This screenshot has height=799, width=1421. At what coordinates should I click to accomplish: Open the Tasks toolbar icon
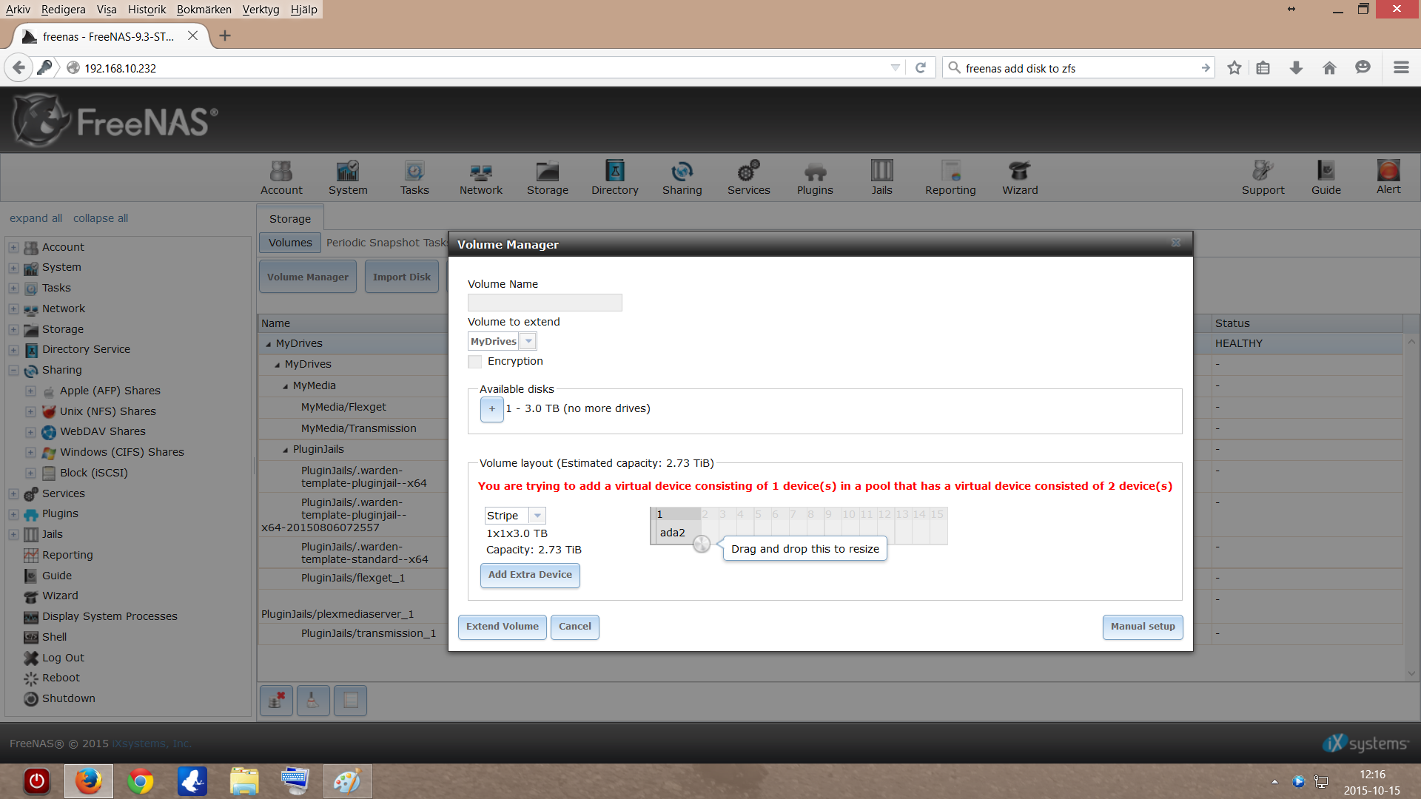click(414, 178)
